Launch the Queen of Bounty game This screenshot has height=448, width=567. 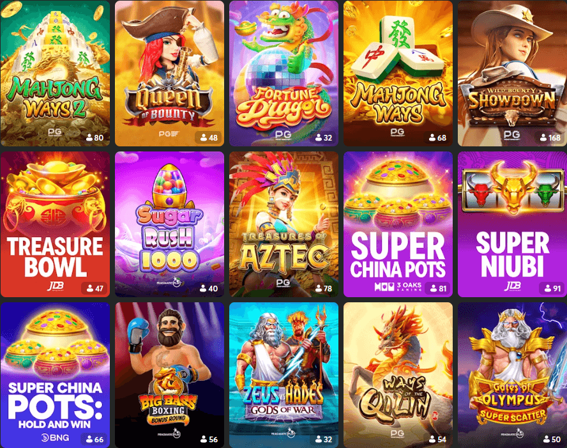[x=169, y=73]
